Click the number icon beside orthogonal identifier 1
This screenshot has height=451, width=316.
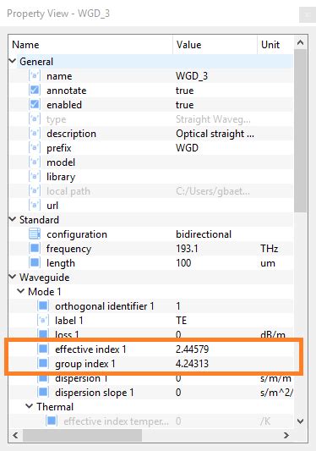[43, 305]
